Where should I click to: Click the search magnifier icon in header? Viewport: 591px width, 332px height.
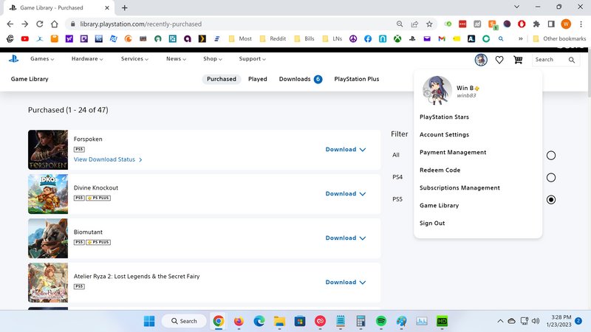[571, 60]
